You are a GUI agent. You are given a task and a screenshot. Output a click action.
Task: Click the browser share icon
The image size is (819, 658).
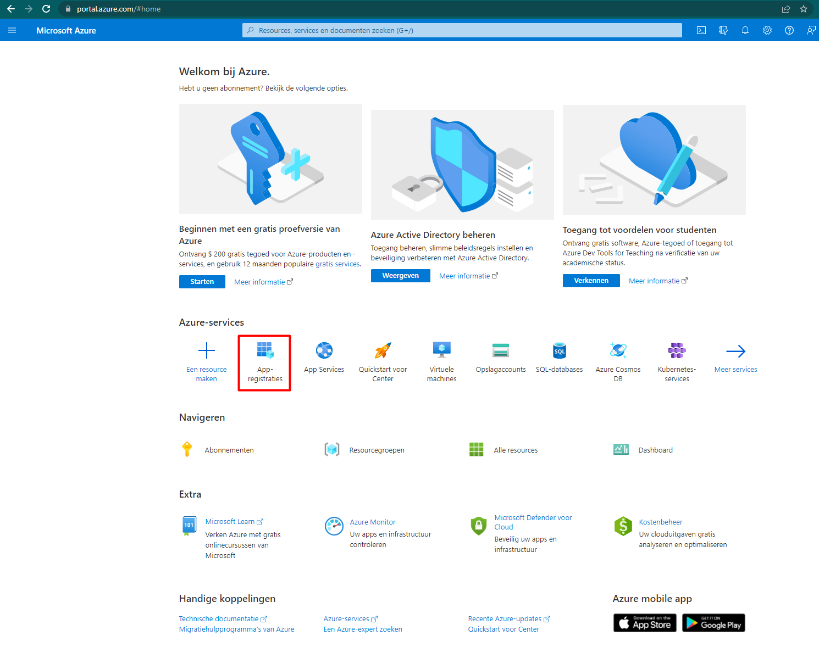click(786, 9)
